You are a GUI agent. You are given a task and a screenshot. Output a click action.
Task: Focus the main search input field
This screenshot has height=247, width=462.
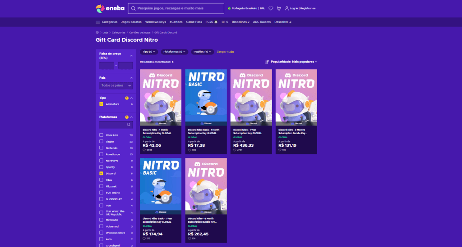pos(176,9)
